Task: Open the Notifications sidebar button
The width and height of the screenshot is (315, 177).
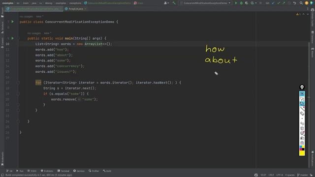Action: point(313,158)
